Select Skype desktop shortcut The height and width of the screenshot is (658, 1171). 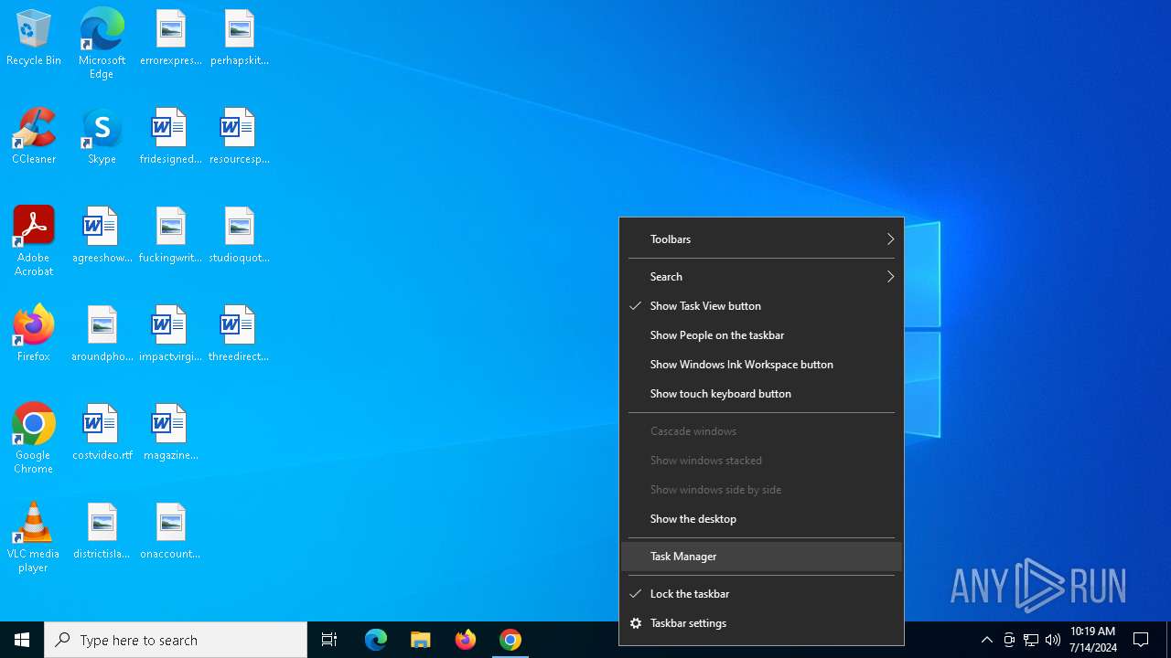(102, 137)
